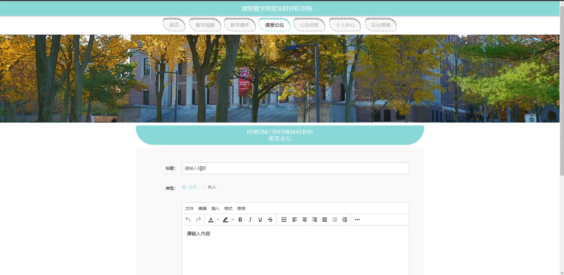The image size is (564, 275).
Task: Open the text color dropdown arrow
Action: (218, 220)
